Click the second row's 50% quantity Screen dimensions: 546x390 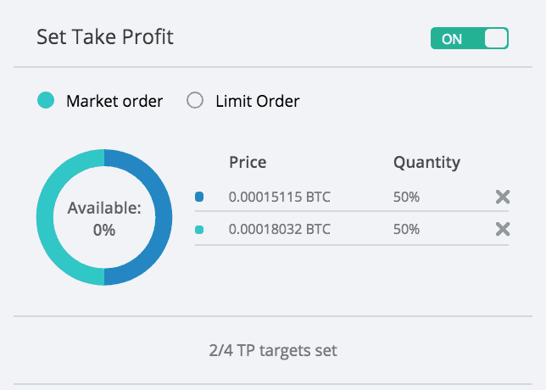(x=406, y=229)
